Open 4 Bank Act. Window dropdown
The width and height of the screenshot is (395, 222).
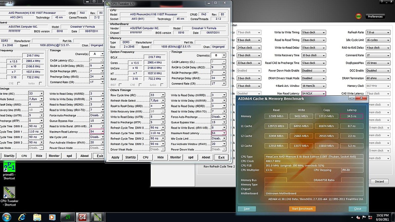314,86
